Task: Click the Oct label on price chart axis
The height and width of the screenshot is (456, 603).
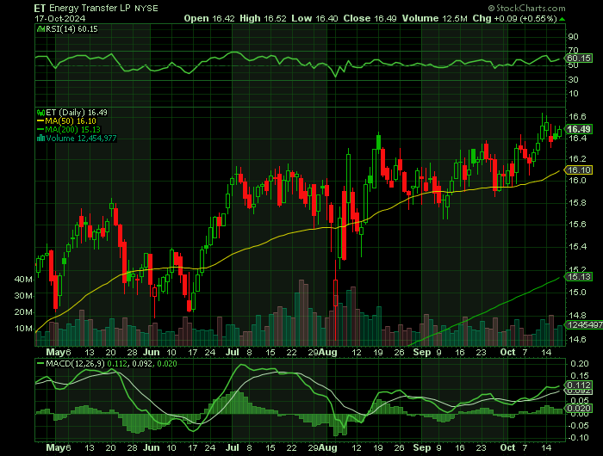Action: (507, 352)
